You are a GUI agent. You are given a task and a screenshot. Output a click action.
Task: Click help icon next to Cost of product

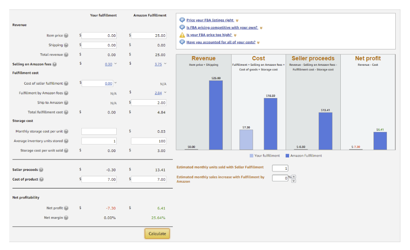41,179
